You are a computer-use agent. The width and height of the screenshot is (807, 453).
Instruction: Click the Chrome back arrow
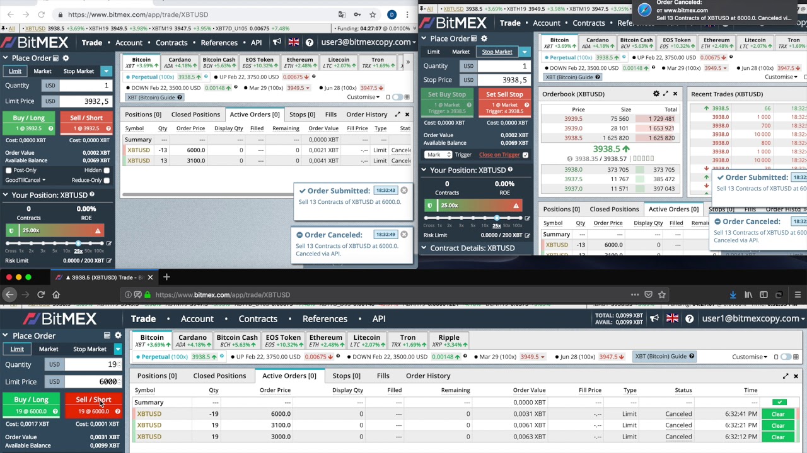[9, 14]
